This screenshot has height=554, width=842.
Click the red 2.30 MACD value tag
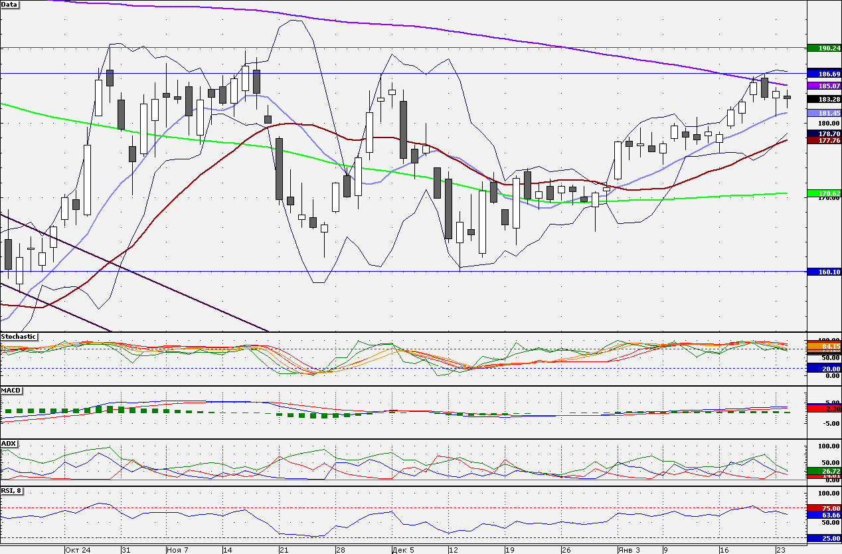point(824,409)
